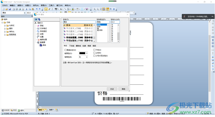Select font 华光标题黑_CNKI in list

[78, 37]
